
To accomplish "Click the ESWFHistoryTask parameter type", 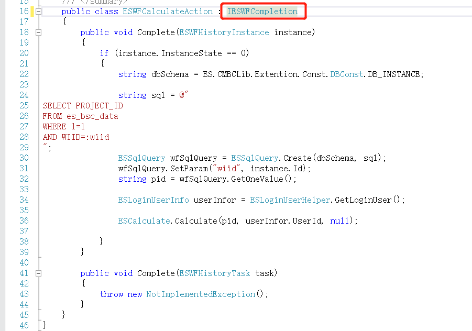I will click(x=215, y=273).
